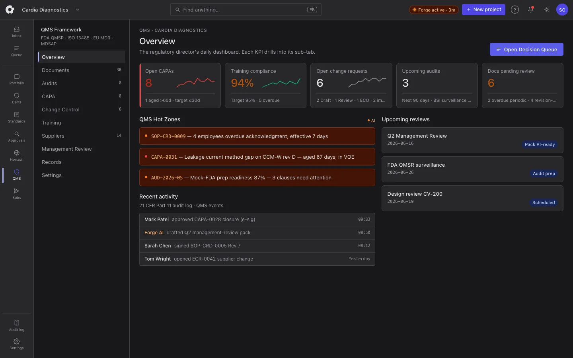This screenshot has width=573, height=358.
Task: Open the Audits section
Action: coord(82,83)
